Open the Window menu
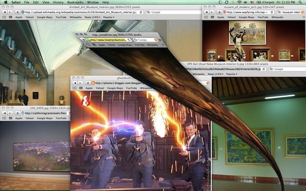The height and width of the screenshot is (191, 306). click(x=93, y=3)
